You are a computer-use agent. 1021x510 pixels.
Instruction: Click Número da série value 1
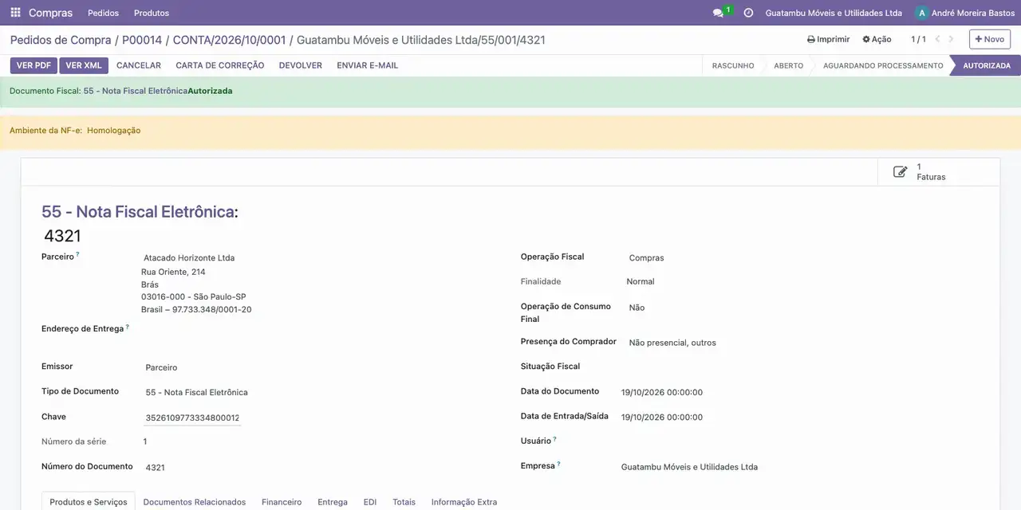click(x=145, y=441)
